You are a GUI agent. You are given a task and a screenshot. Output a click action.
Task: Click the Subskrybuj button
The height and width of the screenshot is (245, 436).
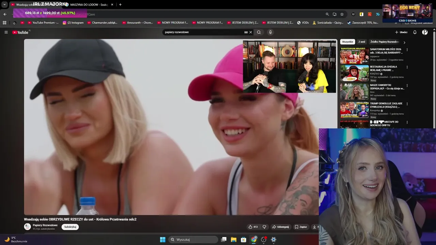70,227
